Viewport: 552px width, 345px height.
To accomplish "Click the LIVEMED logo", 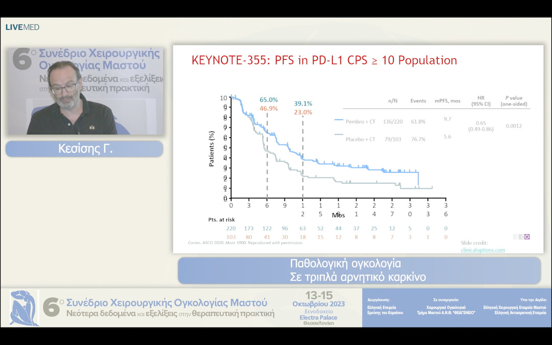I will pos(22,27).
